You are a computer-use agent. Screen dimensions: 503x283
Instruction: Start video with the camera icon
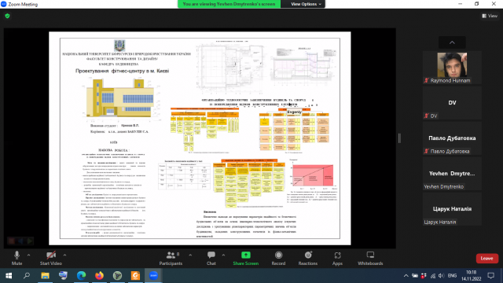click(x=50, y=258)
